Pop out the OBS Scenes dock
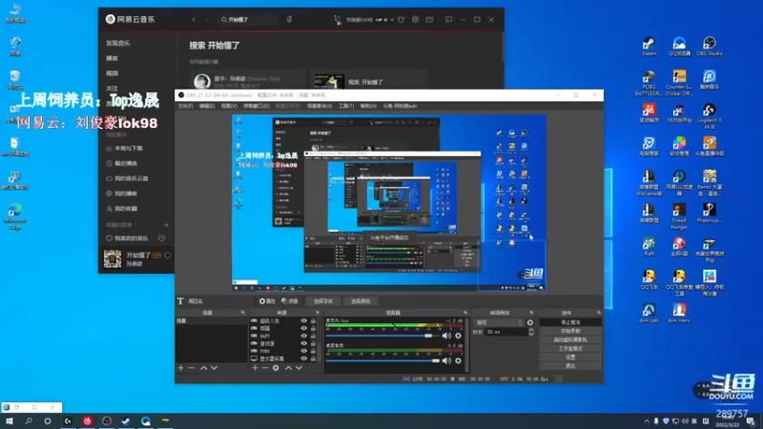Viewport: 763px width, 429px height. [x=242, y=313]
